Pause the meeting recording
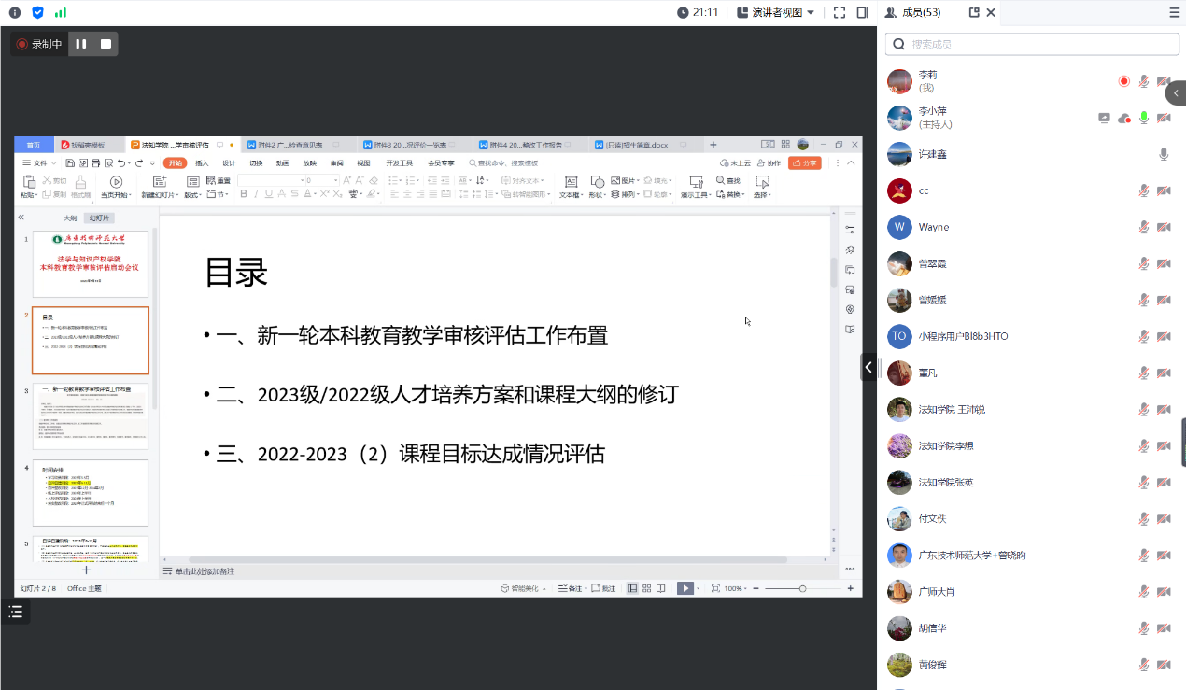Screen dimensions: 1186x690 81,44
